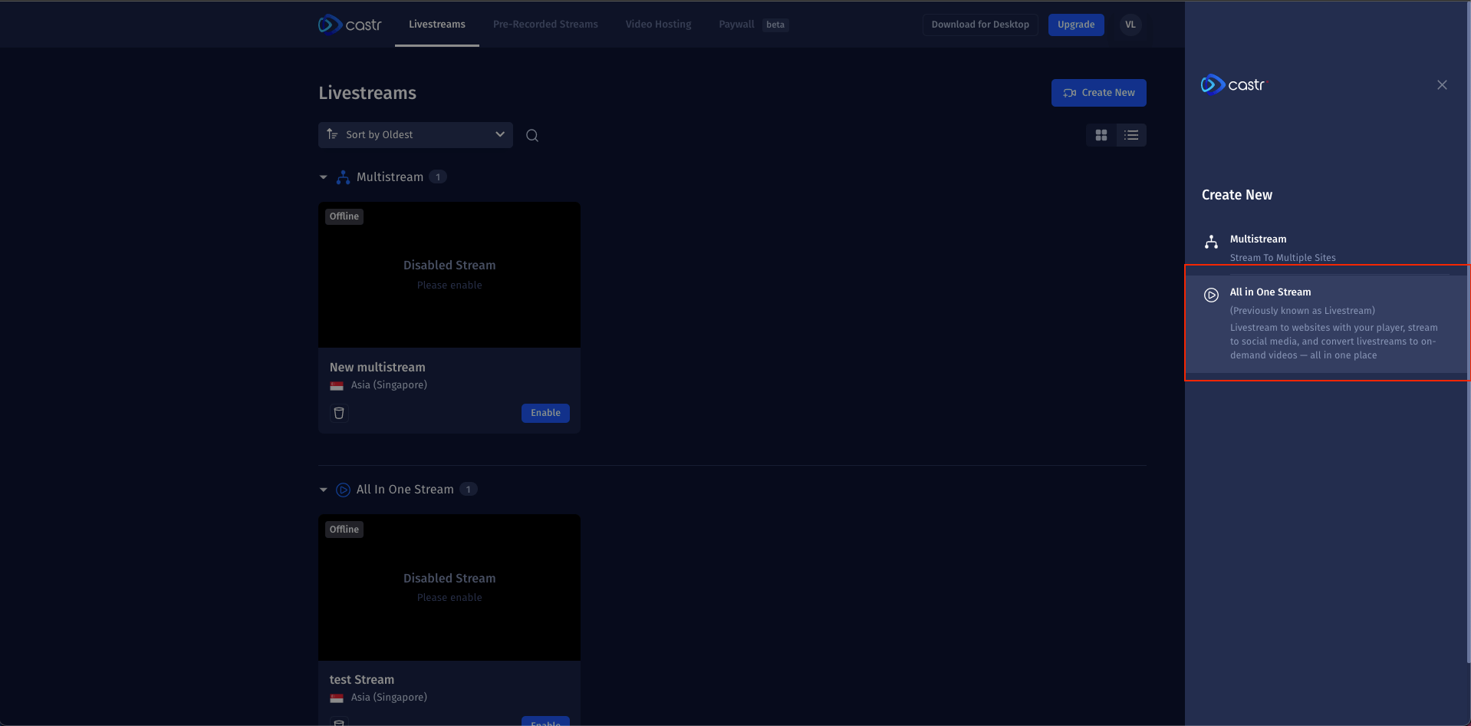1471x726 pixels.
Task: Switch to grid view layout
Action: tap(1101, 135)
